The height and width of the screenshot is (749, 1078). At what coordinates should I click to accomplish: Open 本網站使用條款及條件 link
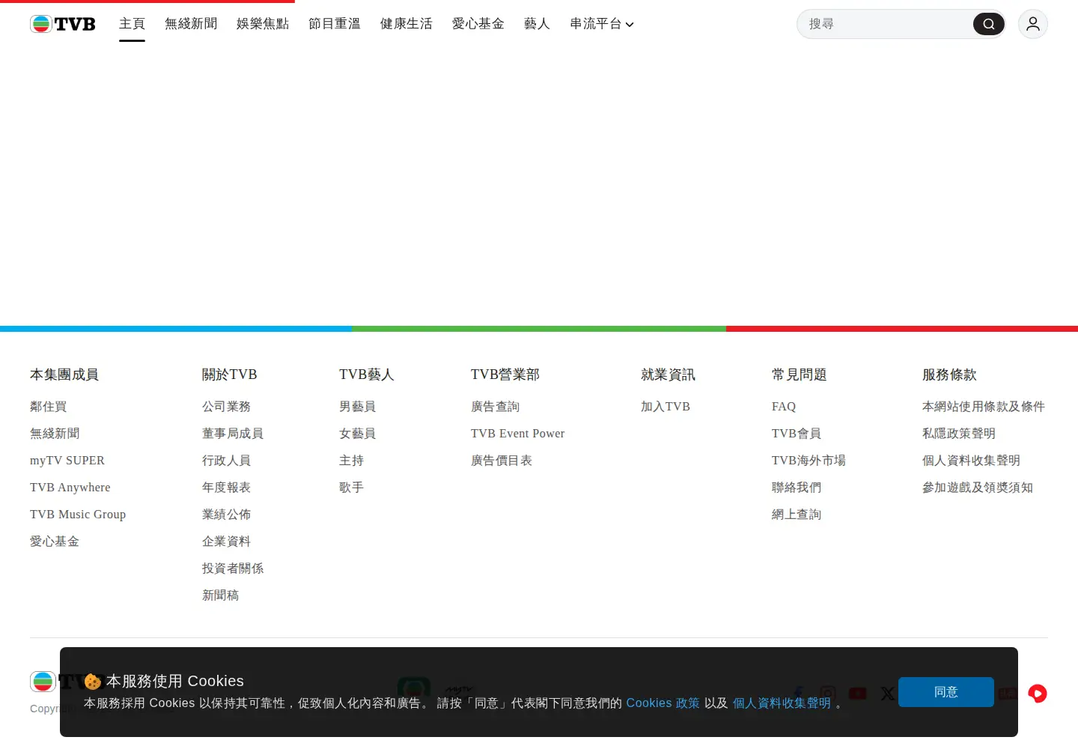click(984, 407)
